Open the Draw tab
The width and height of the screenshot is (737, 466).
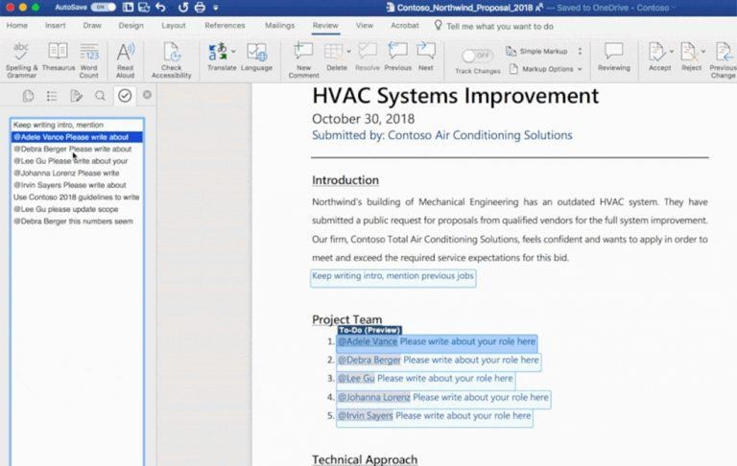[92, 25]
